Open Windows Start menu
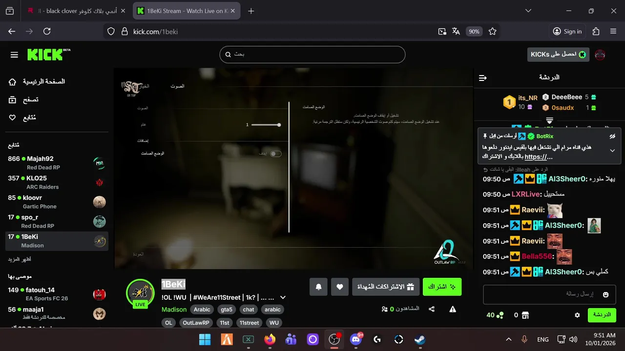This screenshot has width=625, height=351. pyautogui.click(x=205, y=339)
